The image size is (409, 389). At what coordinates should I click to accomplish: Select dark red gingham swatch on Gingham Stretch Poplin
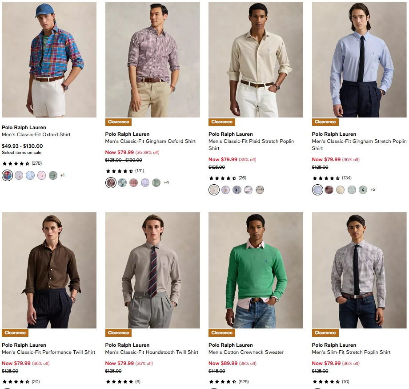pos(329,190)
